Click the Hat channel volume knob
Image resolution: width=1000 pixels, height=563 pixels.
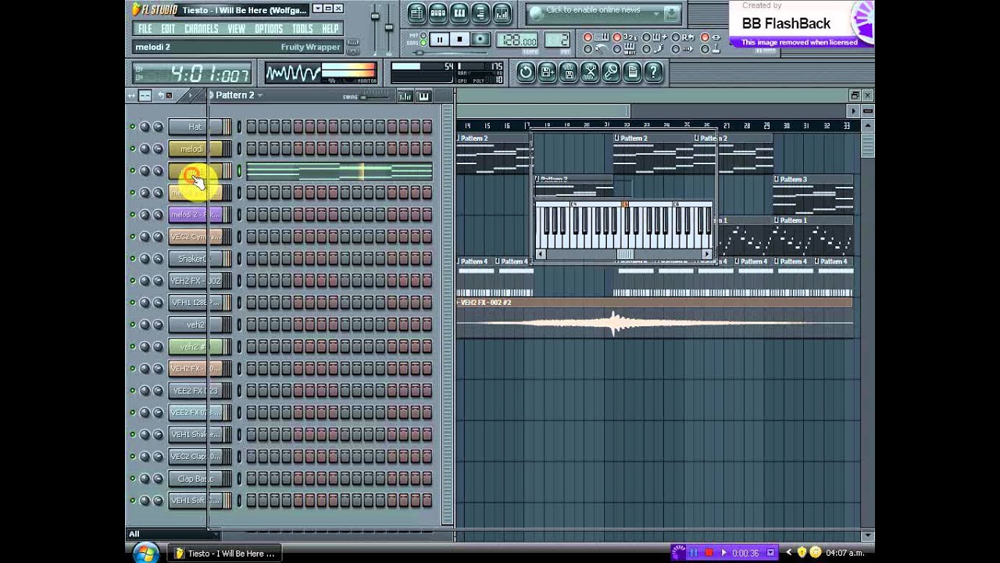point(158,127)
